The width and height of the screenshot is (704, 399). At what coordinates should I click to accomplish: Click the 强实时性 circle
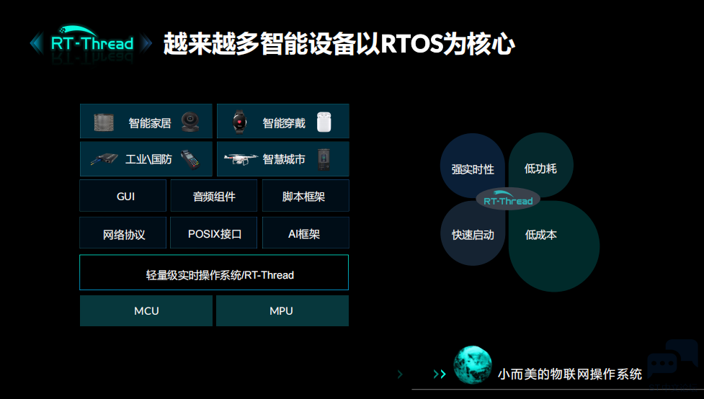(472, 166)
